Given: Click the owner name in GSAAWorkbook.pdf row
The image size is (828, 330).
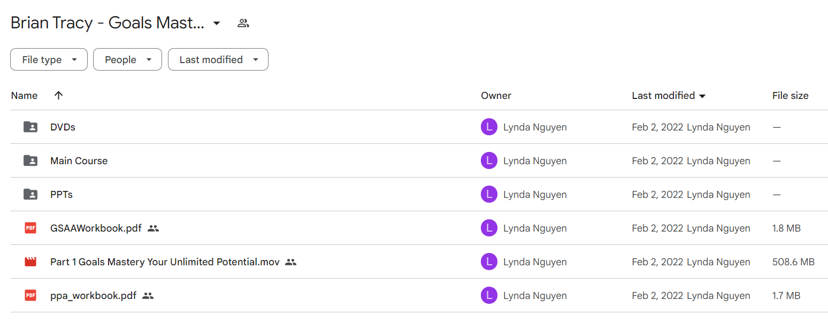Looking at the screenshot, I should [535, 228].
